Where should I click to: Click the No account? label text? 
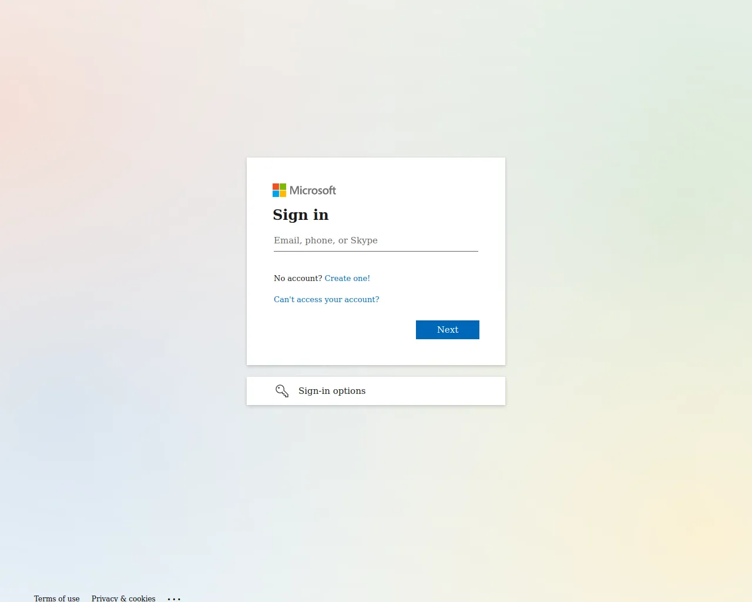(298, 278)
